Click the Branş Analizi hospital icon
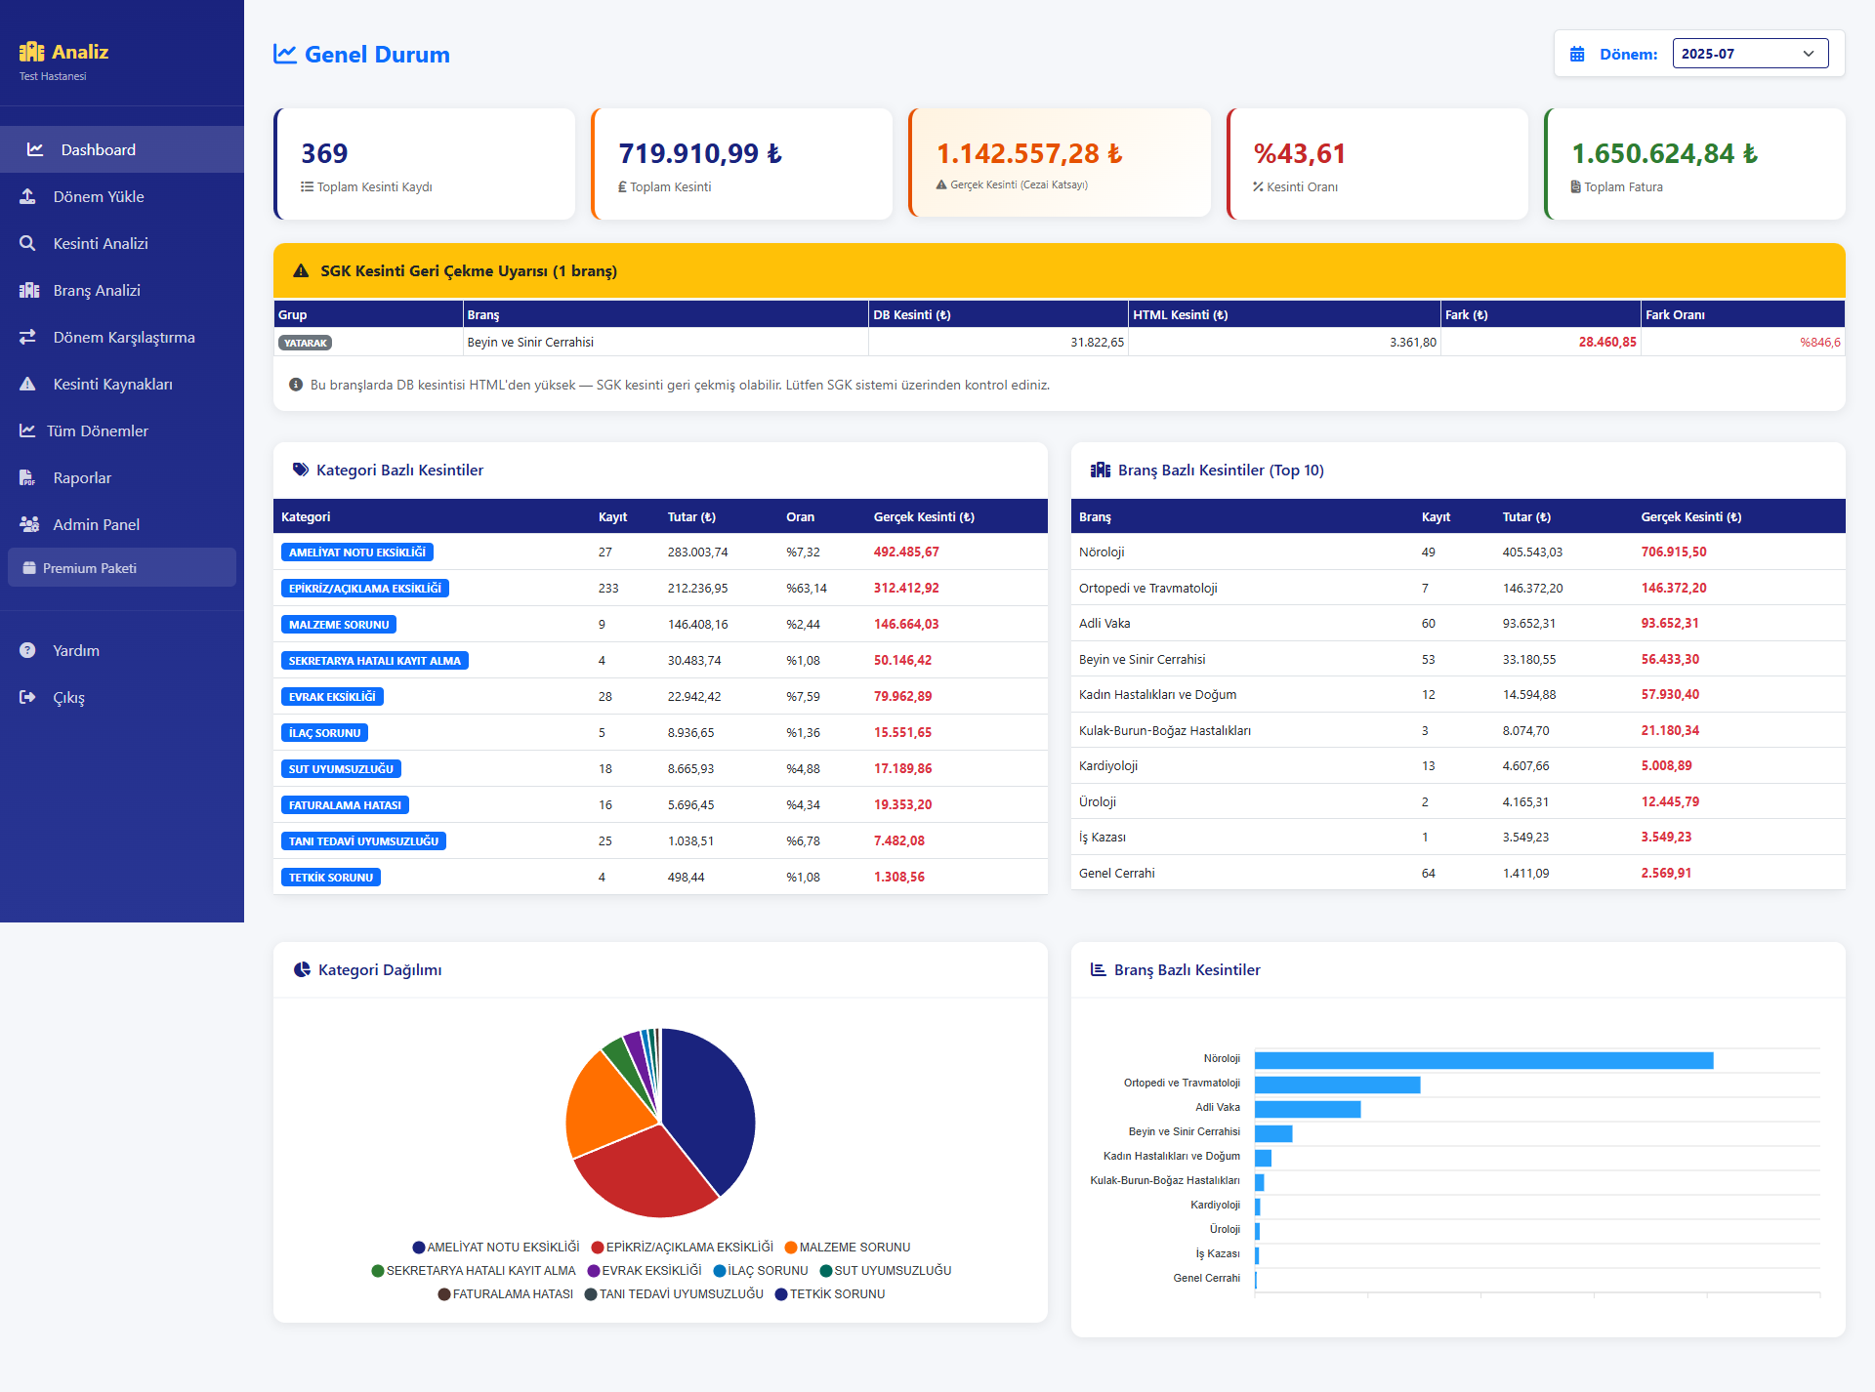The width and height of the screenshot is (1875, 1392). coord(28,290)
